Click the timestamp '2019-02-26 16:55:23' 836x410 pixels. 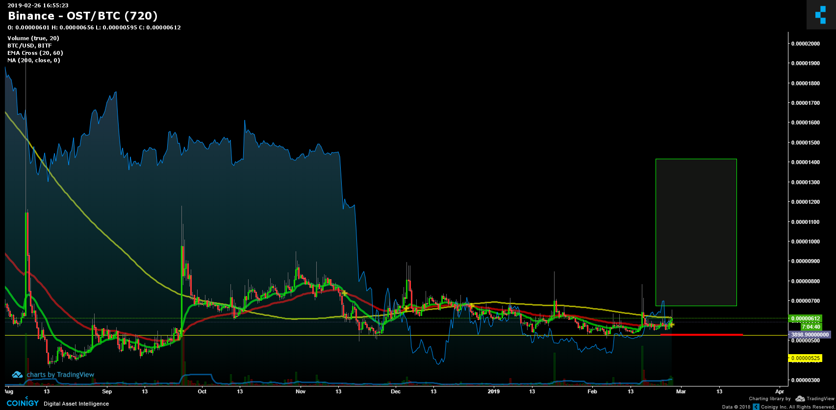tap(38, 5)
